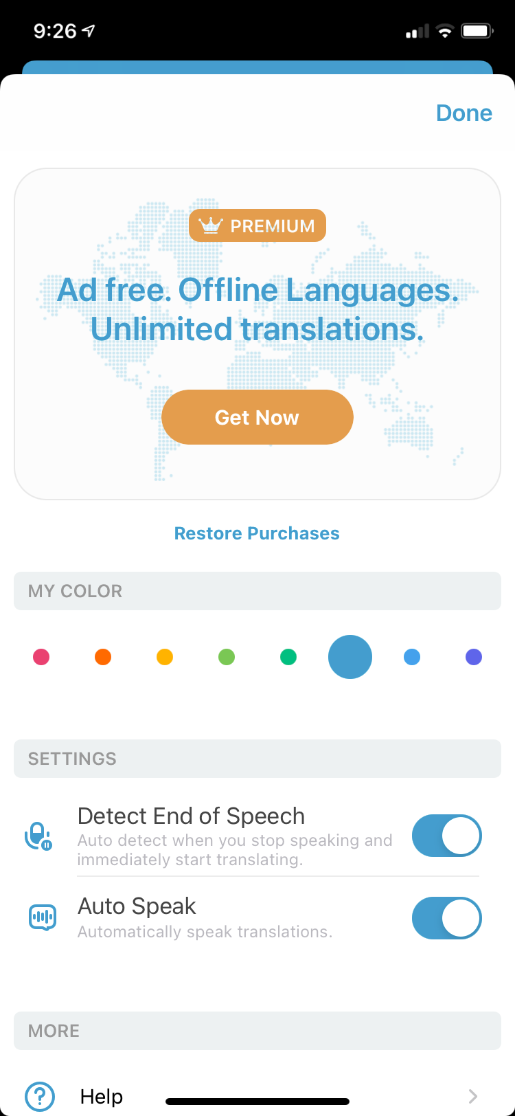
Task: Tap the Detect End of Speech microphone icon
Action: [x=38, y=836]
